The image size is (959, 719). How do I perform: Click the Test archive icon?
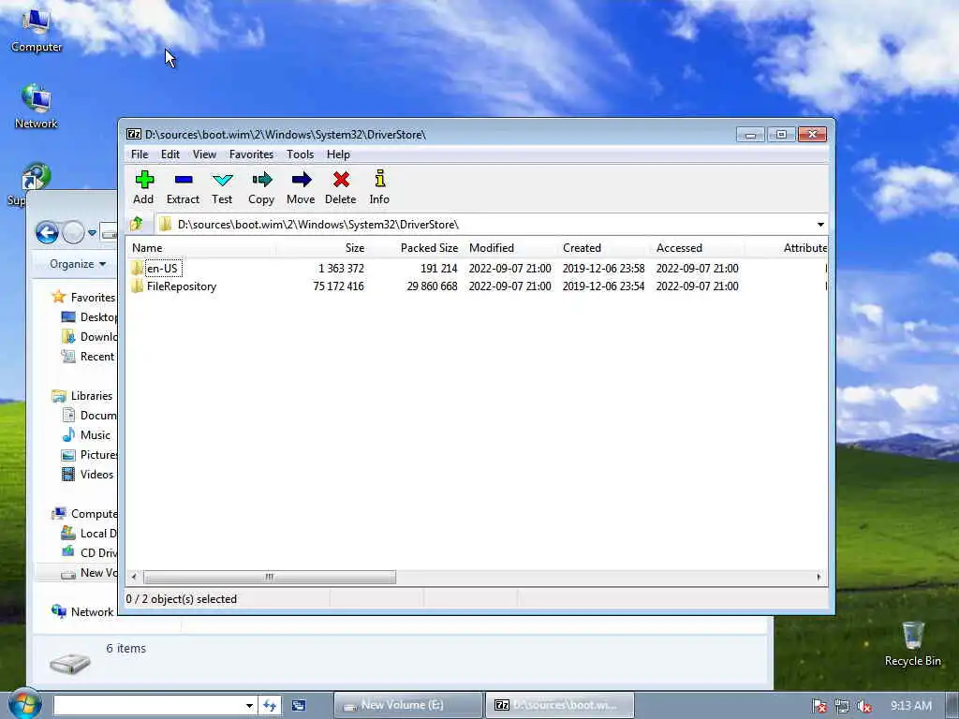click(x=222, y=180)
